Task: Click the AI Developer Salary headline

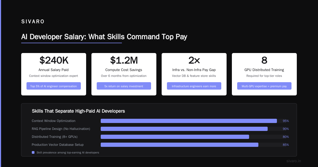Action: (104, 37)
